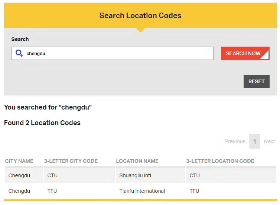Click Chengdu in the first row

coord(19,175)
